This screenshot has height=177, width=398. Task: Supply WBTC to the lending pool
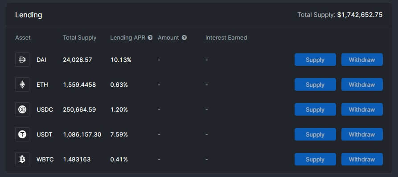click(x=315, y=159)
